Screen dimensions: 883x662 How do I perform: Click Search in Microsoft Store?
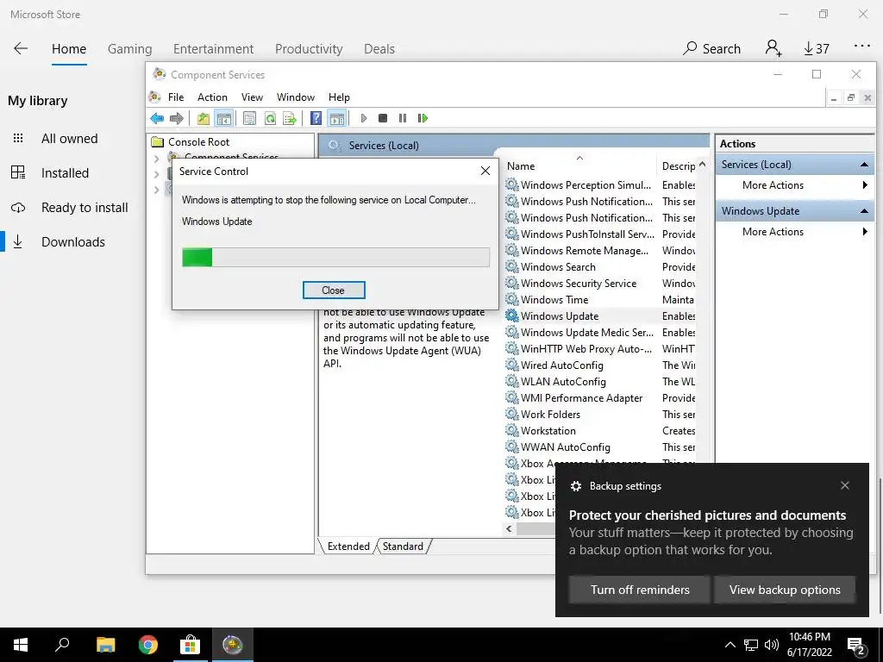pos(711,49)
